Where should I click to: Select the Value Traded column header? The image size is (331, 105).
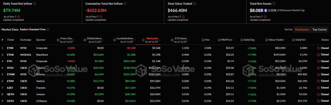(276, 40)
